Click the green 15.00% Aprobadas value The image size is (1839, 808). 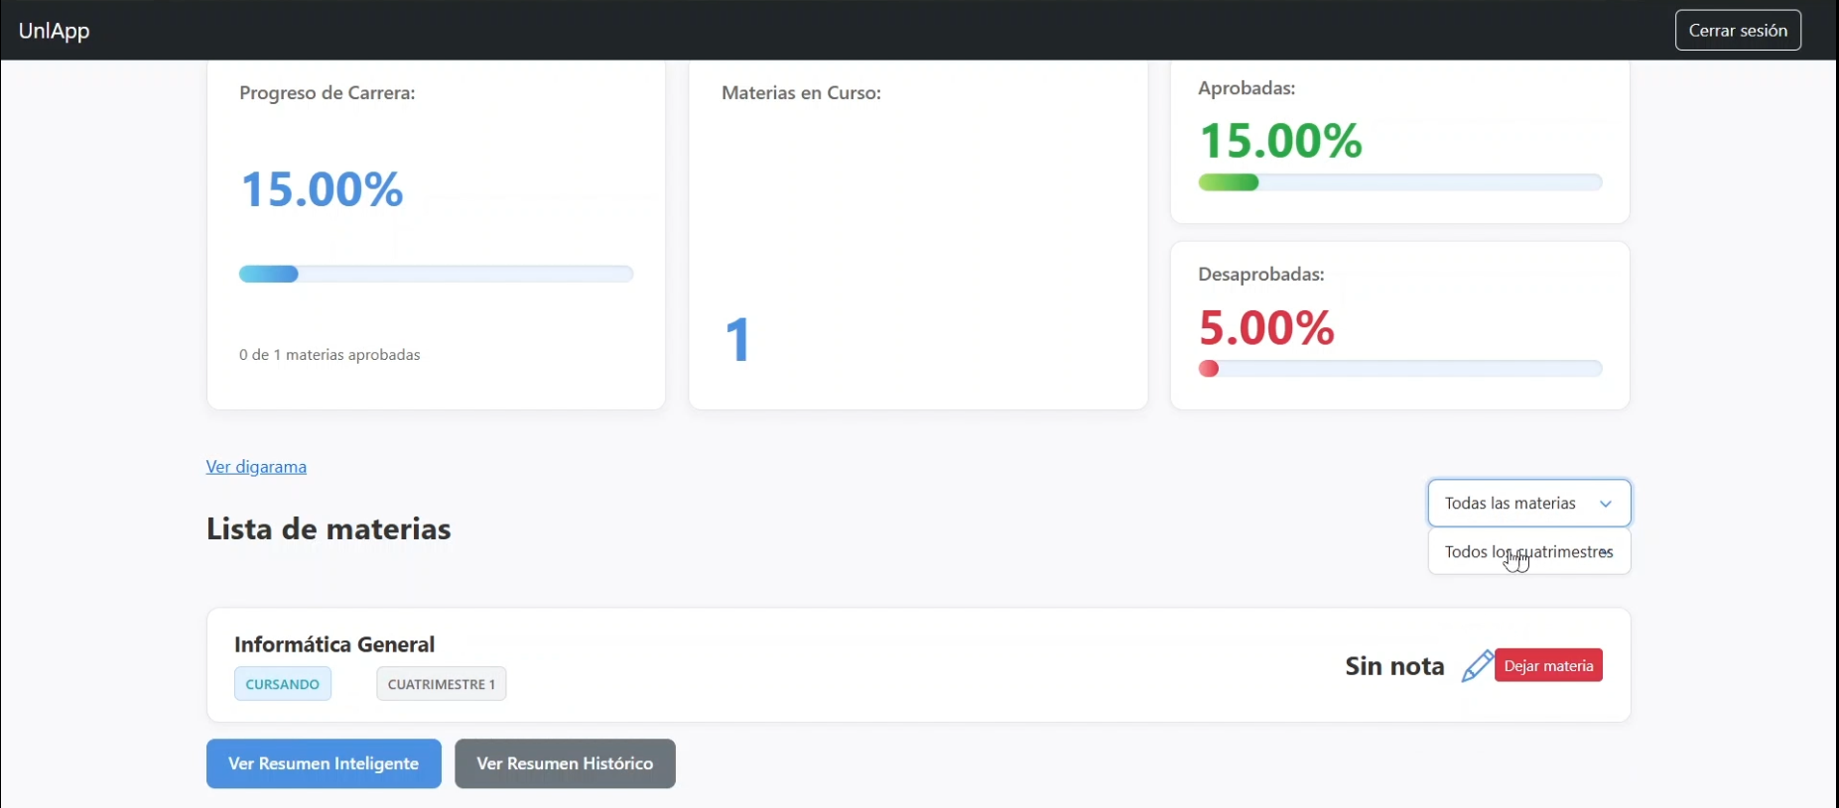pyautogui.click(x=1280, y=141)
